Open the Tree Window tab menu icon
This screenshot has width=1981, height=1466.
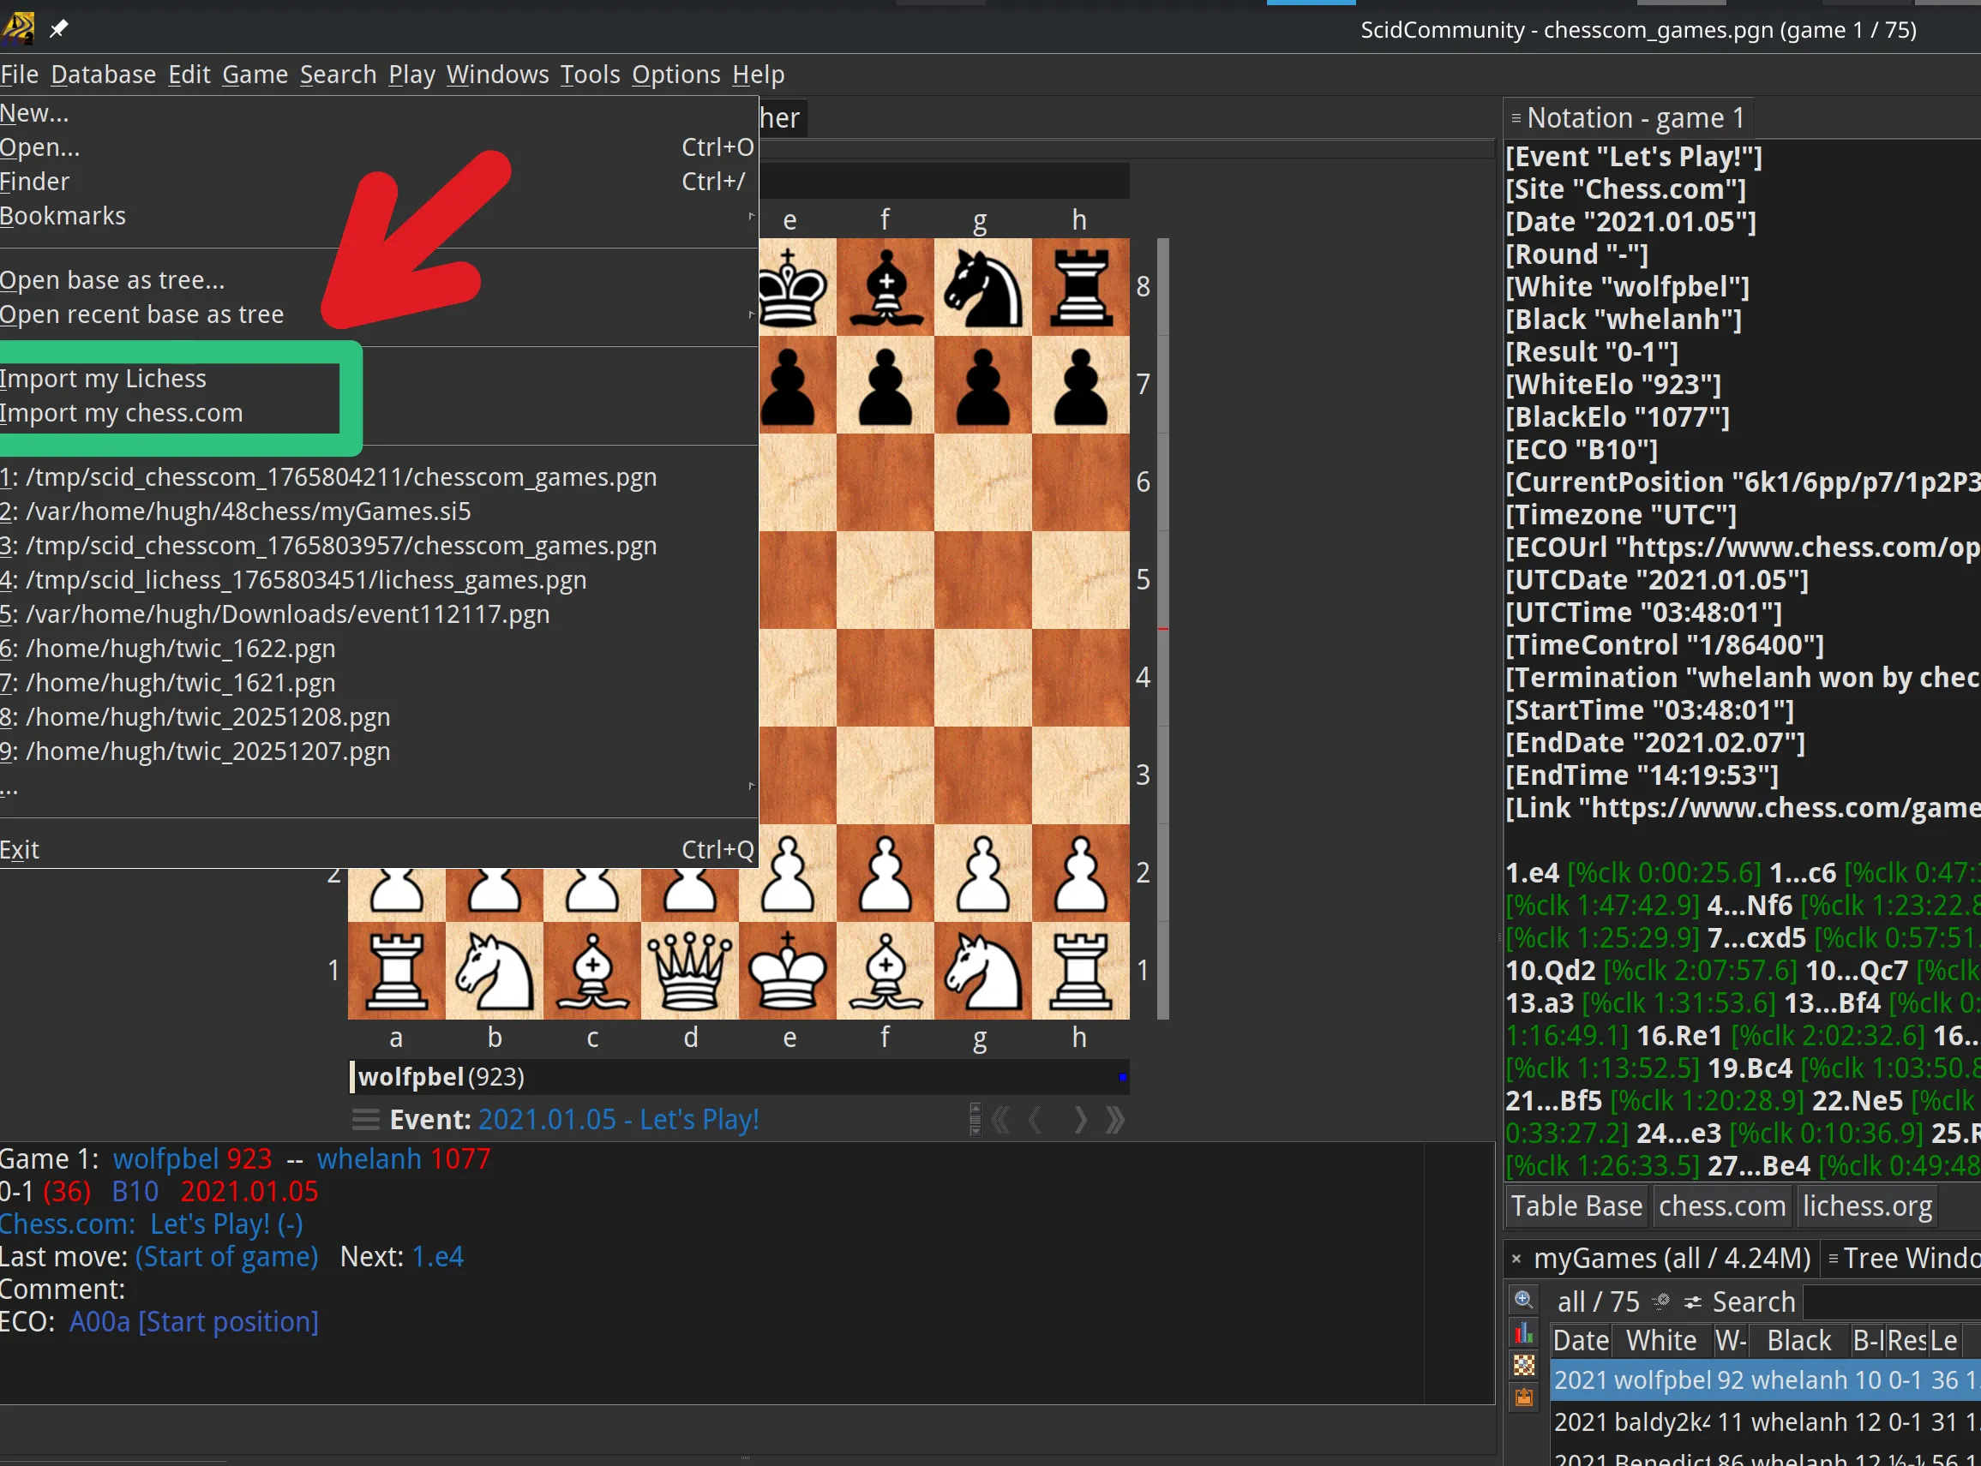point(1833,1259)
